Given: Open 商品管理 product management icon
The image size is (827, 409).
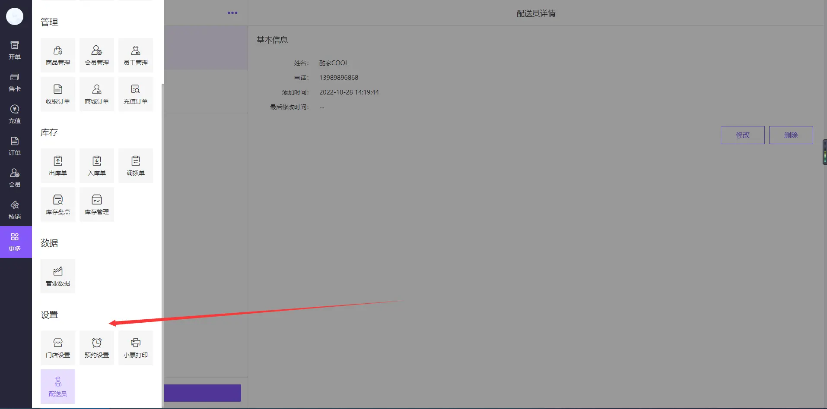Looking at the screenshot, I should coord(58,55).
